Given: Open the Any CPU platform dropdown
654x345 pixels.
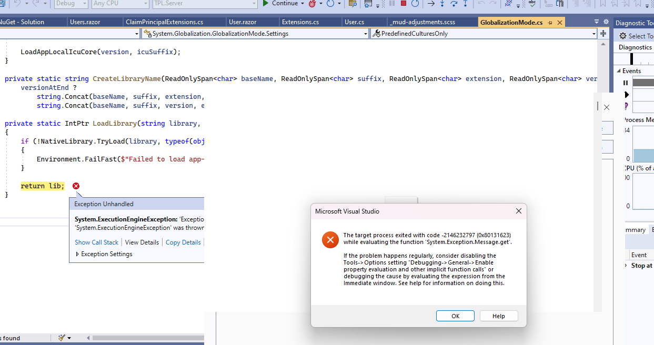Looking at the screenshot, I should pyautogui.click(x=119, y=4).
